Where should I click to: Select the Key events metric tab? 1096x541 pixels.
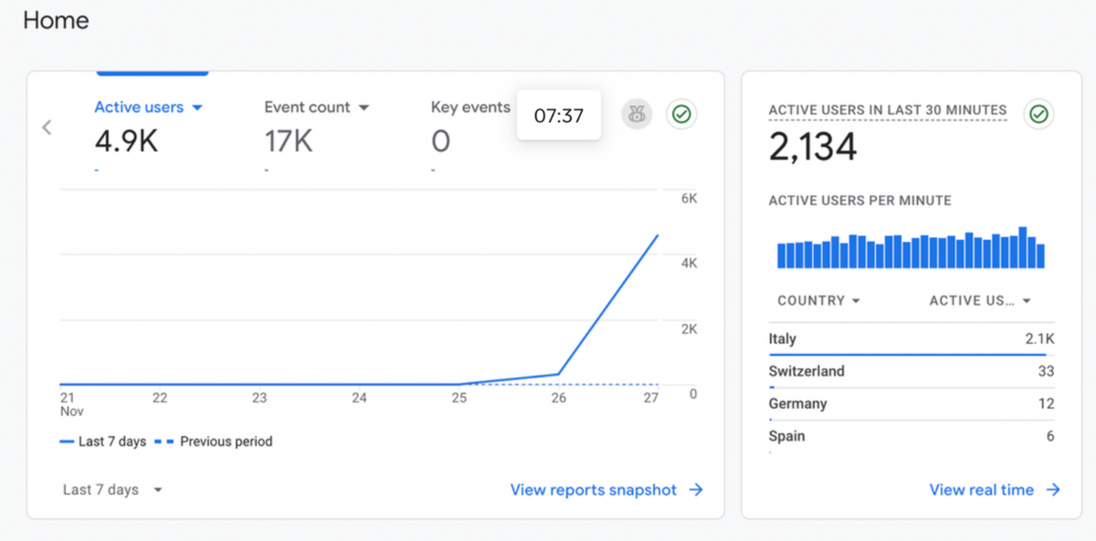[x=470, y=128]
